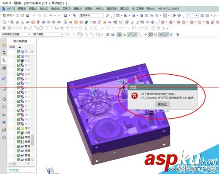Open the HB_MOULD M6.3 menu
Screen dimensions: 219x174
[x=169, y=9]
